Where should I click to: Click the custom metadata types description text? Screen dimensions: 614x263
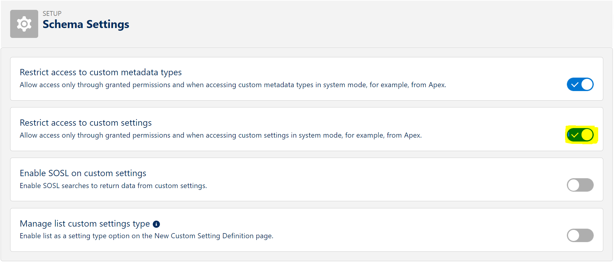[x=233, y=85]
